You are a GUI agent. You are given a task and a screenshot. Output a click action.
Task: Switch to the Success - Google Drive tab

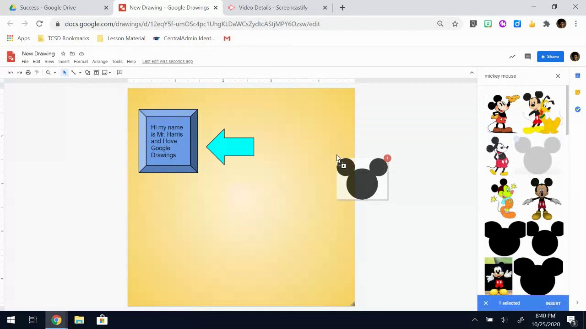tap(59, 7)
